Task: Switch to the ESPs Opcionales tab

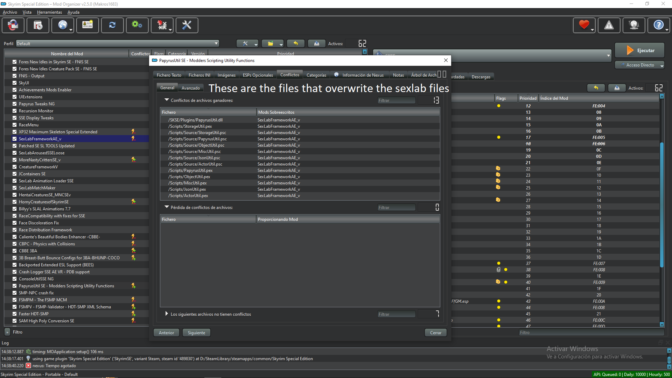Action: point(258,75)
